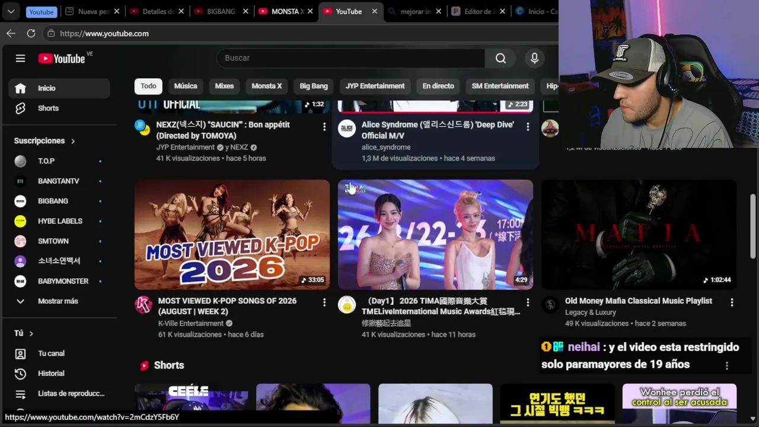Switch to the BIGBANG browser tab
Image resolution: width=759 pixels, height=427 pixels.
point(221,11)
